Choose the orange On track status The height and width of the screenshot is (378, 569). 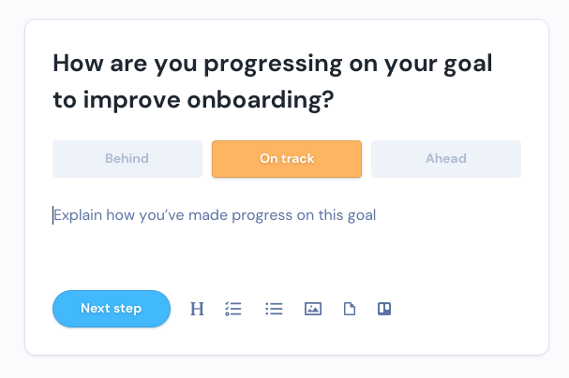(287, 159)
